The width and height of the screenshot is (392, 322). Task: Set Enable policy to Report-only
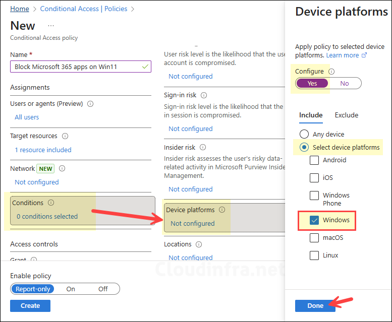coord(33,289)
